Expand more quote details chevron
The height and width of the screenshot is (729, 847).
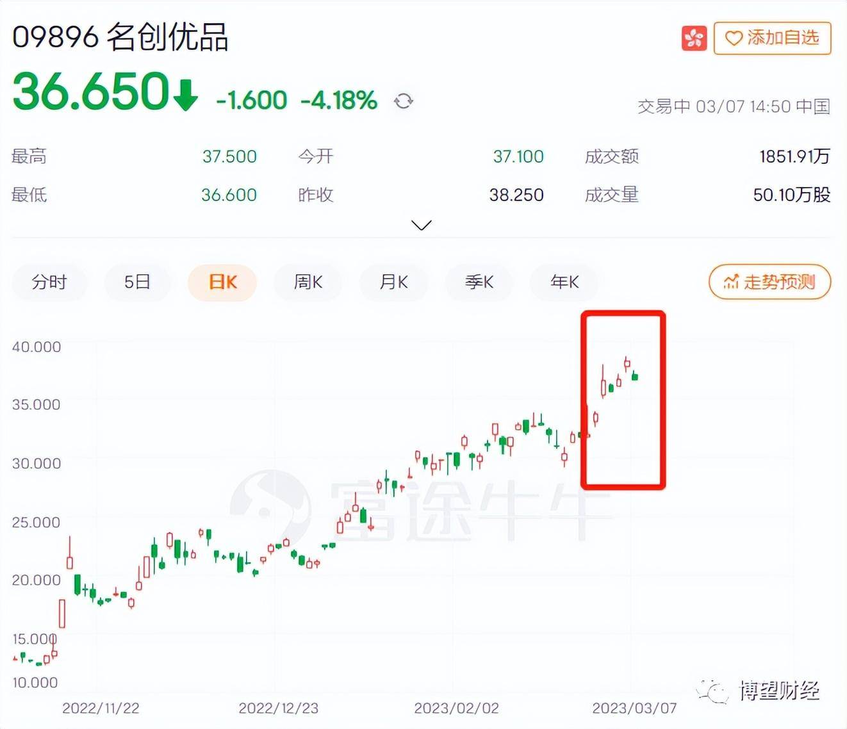(422, 225)
